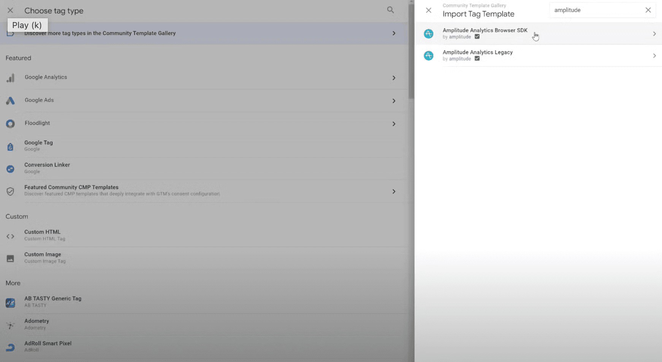Clear the amplitude search text

pyautogui.click(x=648, y=10)
